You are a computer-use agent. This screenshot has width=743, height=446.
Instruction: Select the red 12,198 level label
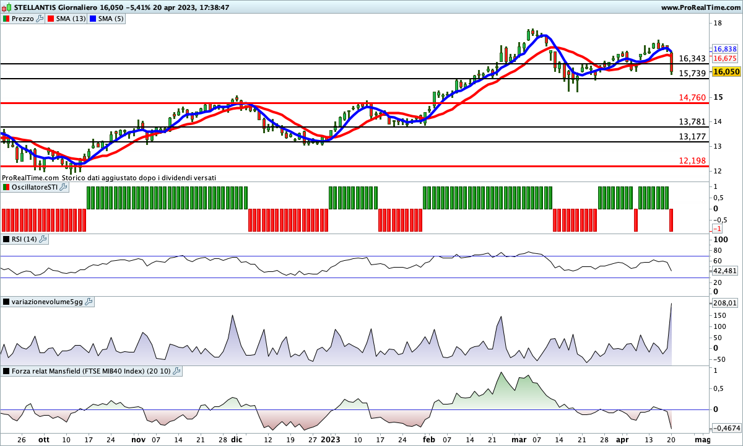[692, 160]
